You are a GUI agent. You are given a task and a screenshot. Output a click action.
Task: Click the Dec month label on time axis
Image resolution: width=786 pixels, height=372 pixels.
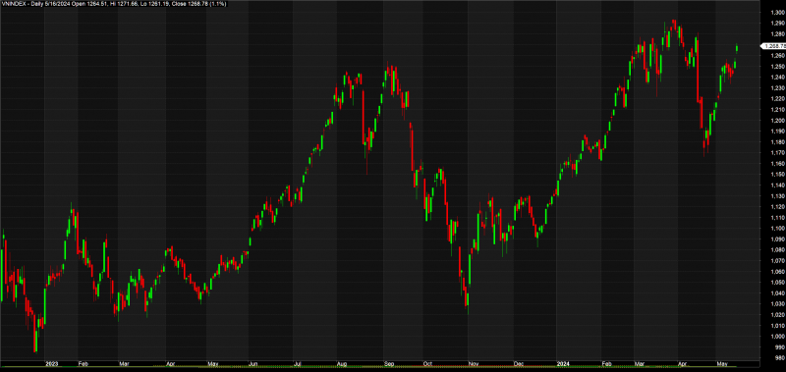pyautogui.click(x=518, y=364)
